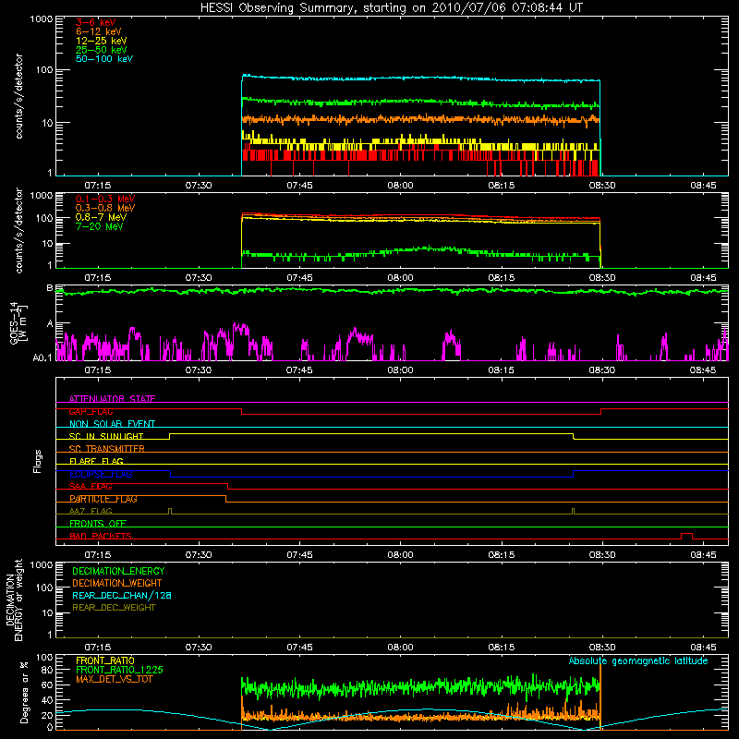Click the REAR_DEC_CHAN/128 legend entry
Screen dimensions: 739x739
[x=122, y=595]
